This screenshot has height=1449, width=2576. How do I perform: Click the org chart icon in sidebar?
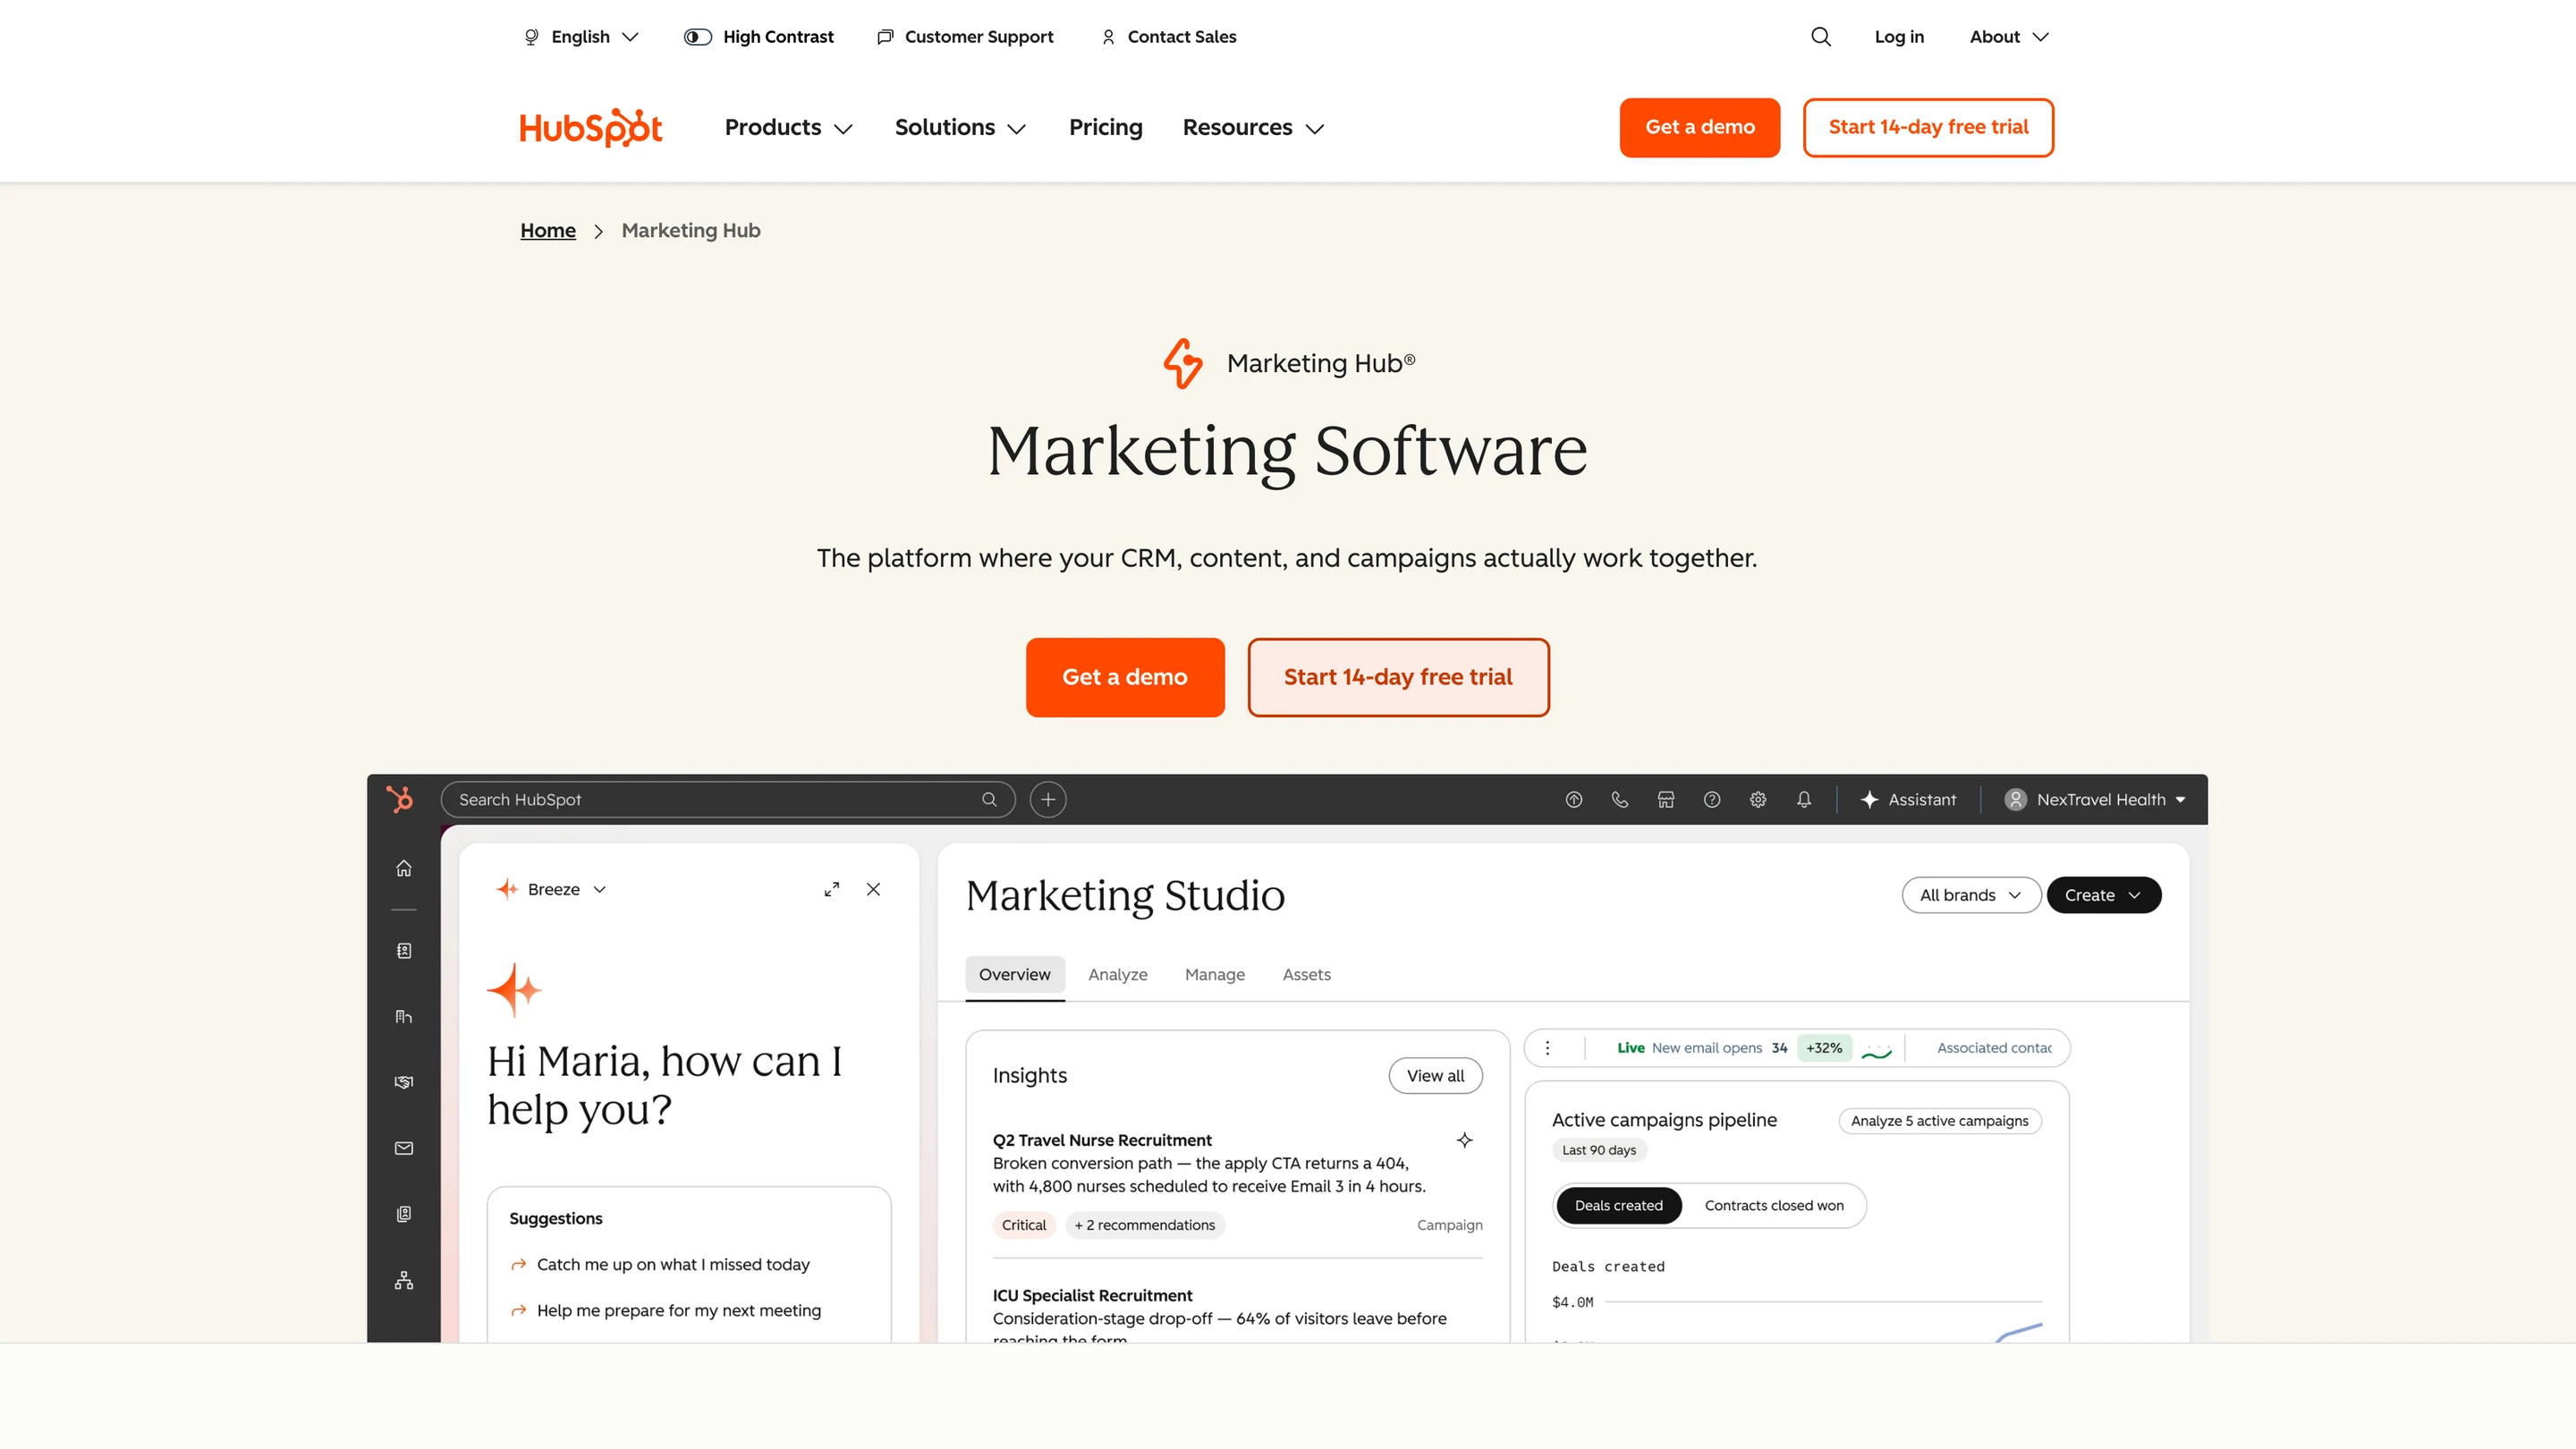(x=404, y=1280)
